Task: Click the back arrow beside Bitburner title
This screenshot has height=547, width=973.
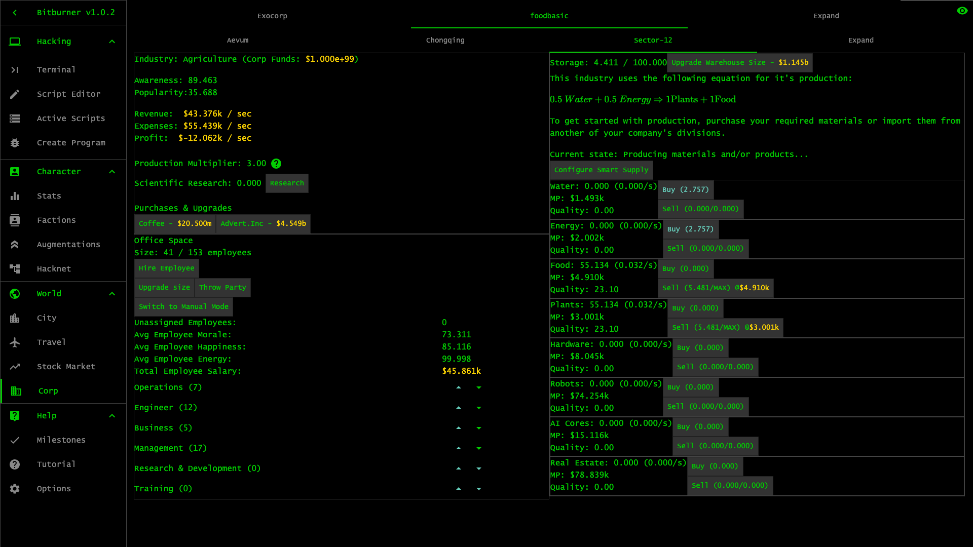Action: point(15,13)
